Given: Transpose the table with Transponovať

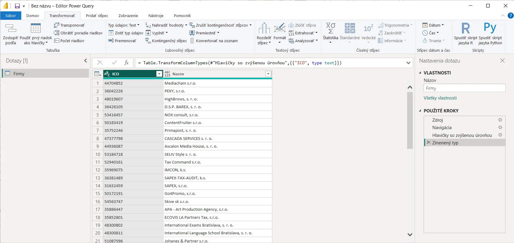Looking at the screenshot, I should click(69, 25).
